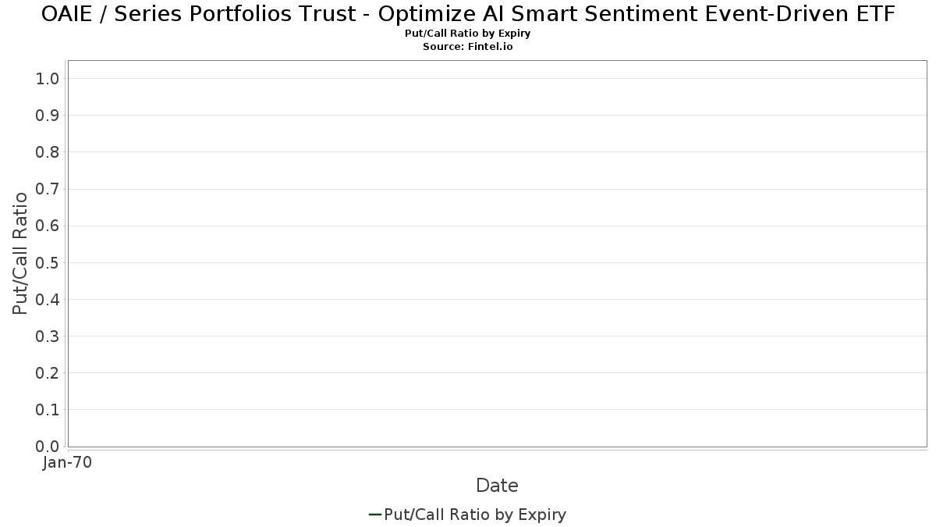The height and width of the screenshot is (527, 936).
Task: Select the 0.8 y-axis tick label
Action: pos(48,152)
